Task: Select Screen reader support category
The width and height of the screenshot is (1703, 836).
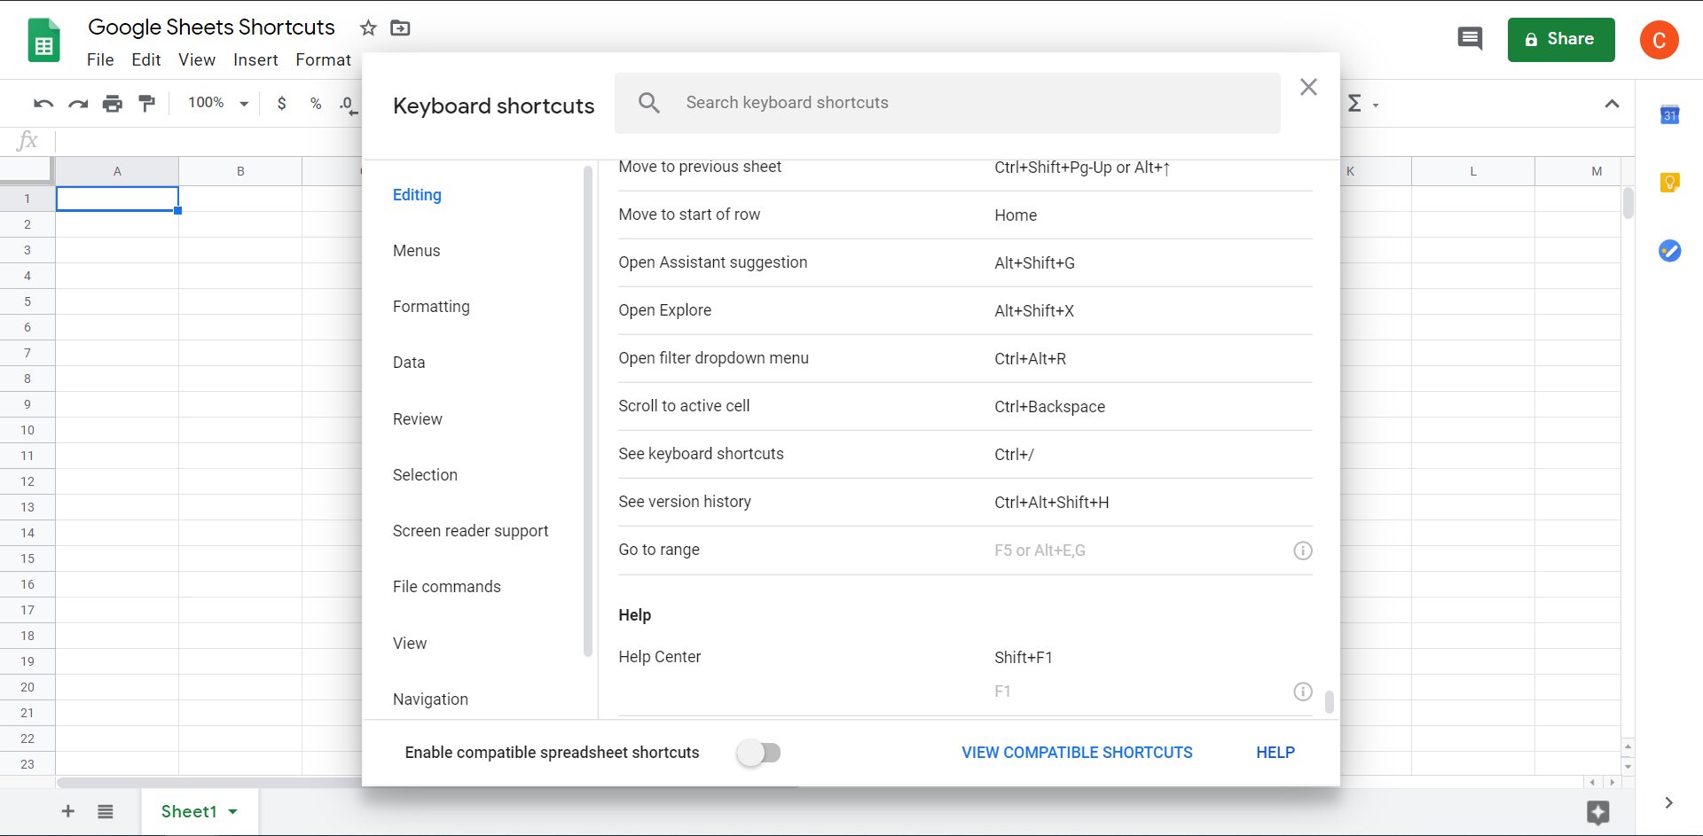Action: coord(470,531)
